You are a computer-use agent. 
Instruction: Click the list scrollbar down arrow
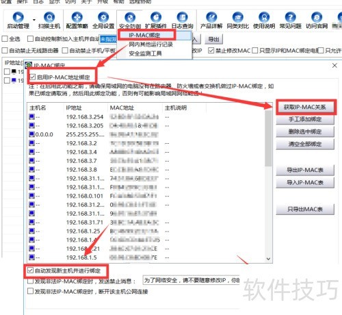(268, 259)
